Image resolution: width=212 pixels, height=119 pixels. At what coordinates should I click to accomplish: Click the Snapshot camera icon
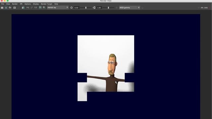coord(10,8)
